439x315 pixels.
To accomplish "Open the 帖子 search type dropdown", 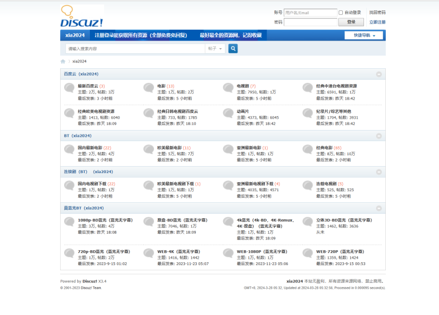I will click(216, 49).
